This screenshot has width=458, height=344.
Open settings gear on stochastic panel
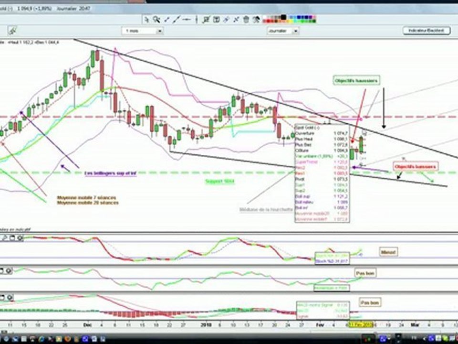tap(20, 238)
